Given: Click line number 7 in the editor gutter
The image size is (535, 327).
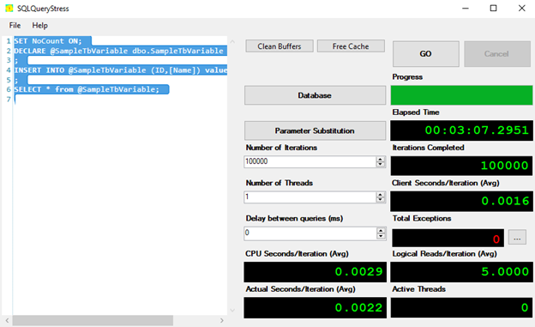Looking at the screenshot, I should (9, 100).
